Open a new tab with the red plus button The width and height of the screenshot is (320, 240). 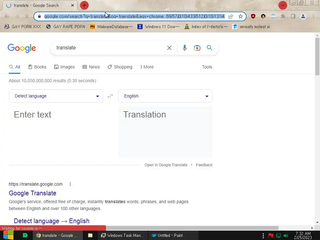click(84, 5)
